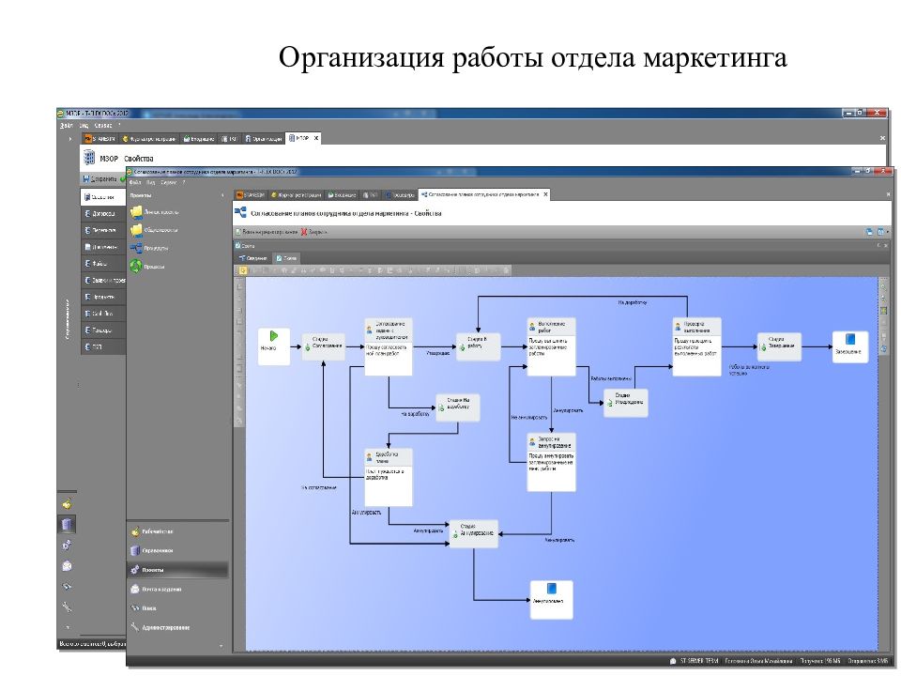901x676 pixels.
Task: Select the blue procedures flowchart icon
Action: point(136,248)
